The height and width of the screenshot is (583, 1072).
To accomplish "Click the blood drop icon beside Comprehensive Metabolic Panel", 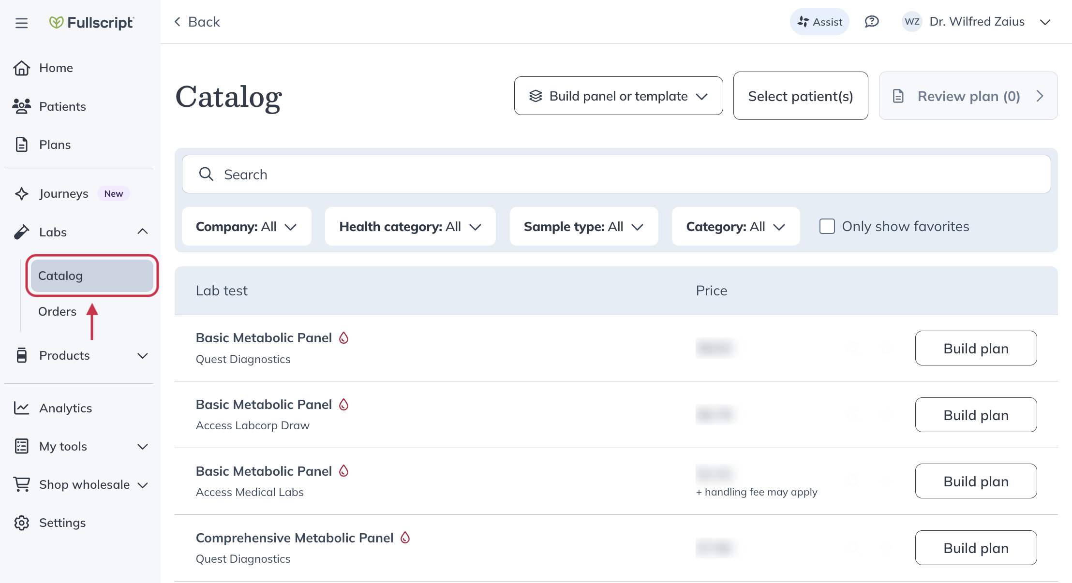I will [405, 538].
